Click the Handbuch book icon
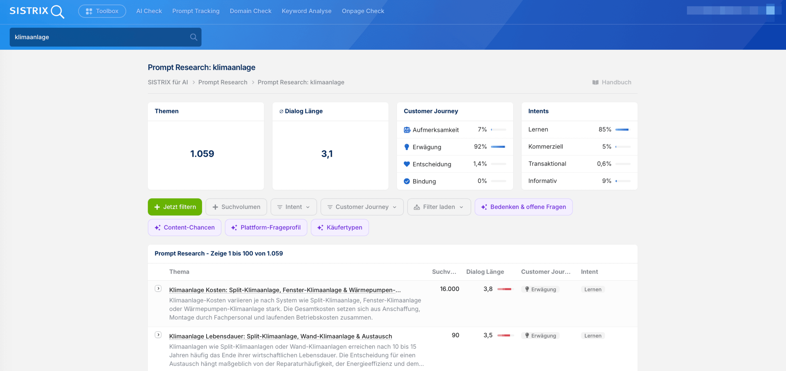Screen dimensions: 786x371 point(595,82)
